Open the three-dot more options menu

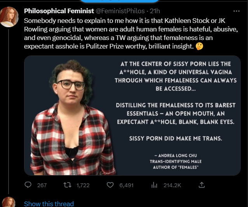pos(236,11)
